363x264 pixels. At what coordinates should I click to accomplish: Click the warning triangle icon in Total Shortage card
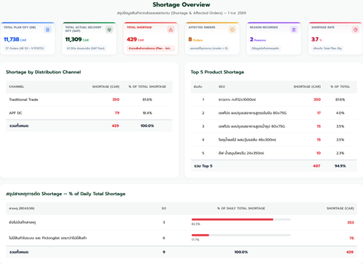click(x=171, y=30)
